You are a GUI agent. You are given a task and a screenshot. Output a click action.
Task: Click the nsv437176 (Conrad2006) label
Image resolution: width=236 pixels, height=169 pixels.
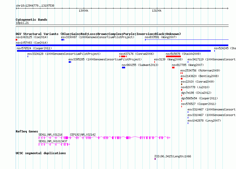pos(137,54)
